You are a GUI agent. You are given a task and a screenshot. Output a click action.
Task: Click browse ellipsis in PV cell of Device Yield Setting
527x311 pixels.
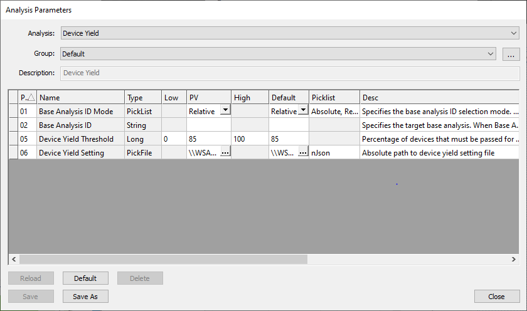225,152
